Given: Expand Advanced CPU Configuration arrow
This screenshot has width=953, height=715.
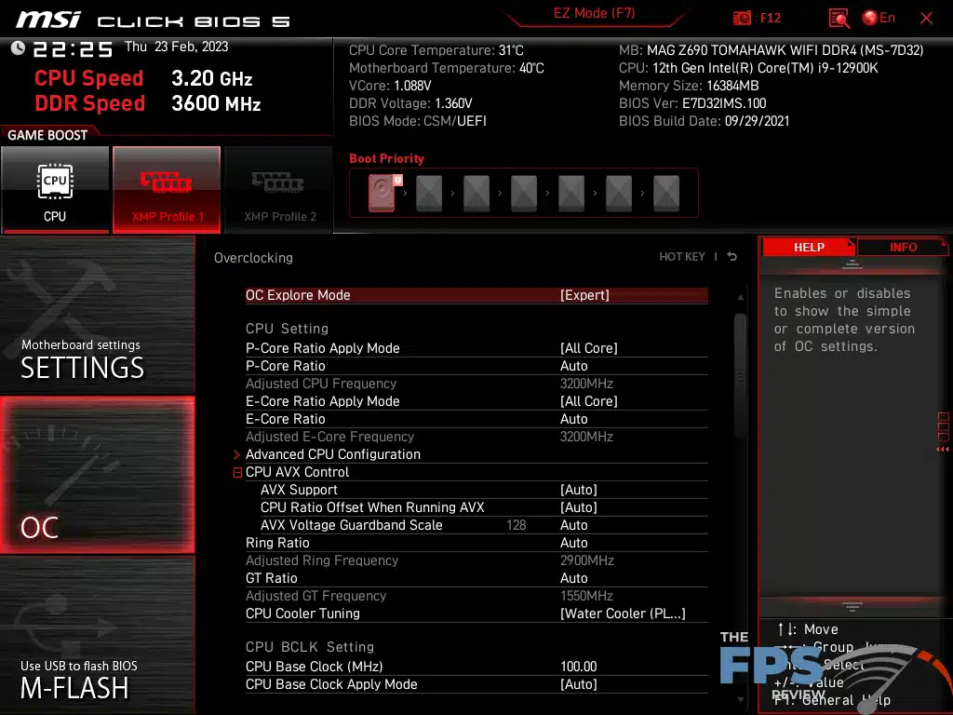Looking at the screenshot, I should point(237,454).
